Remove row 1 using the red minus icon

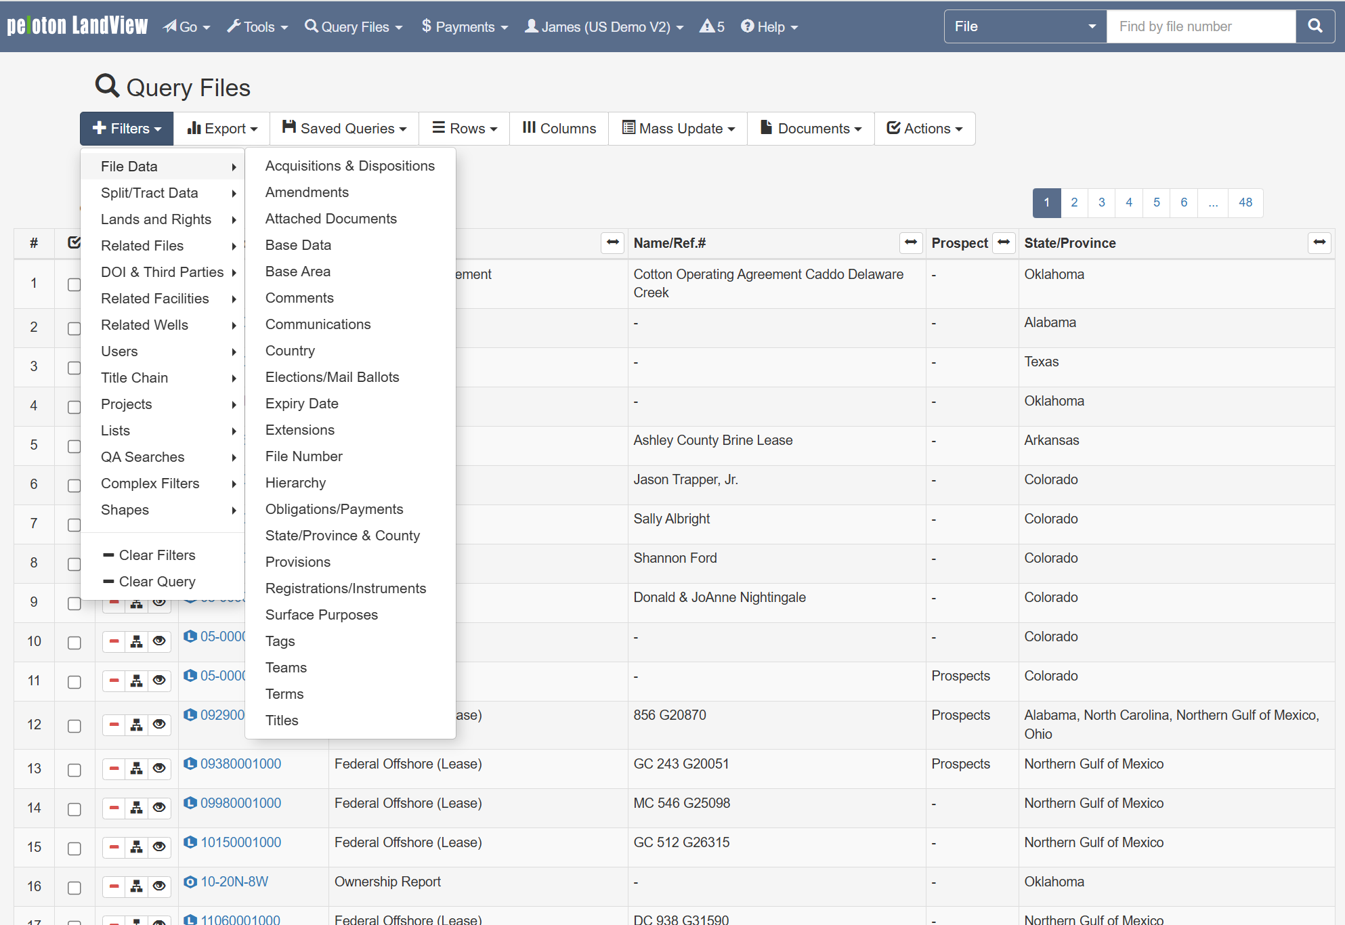114,284
